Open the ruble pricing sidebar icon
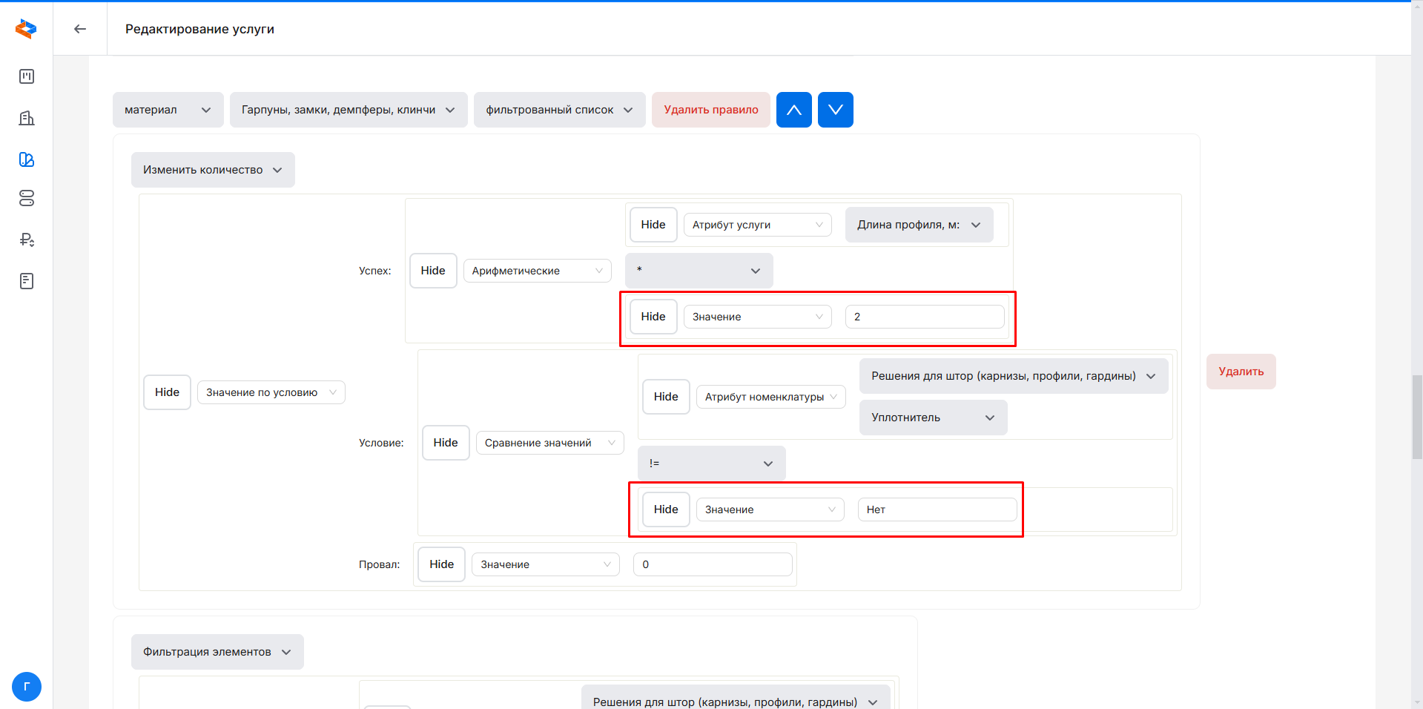Viewport: 1423px width, 709px height. [x=27, y=240]
